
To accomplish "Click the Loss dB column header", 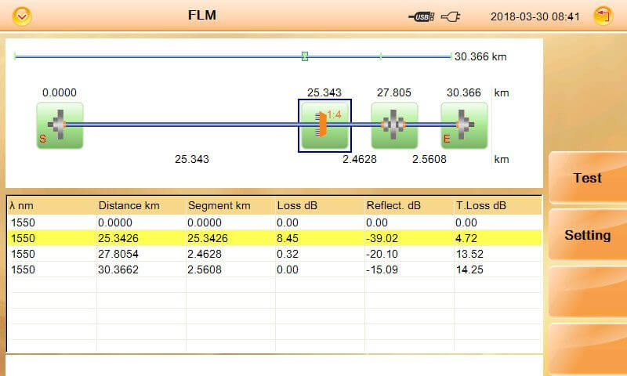I will tap(297, 205).
